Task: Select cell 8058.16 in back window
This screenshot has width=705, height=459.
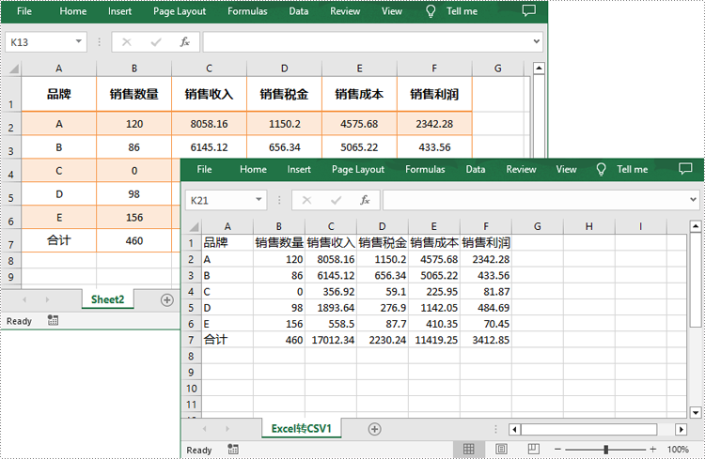Action: [x=209, y=124]
